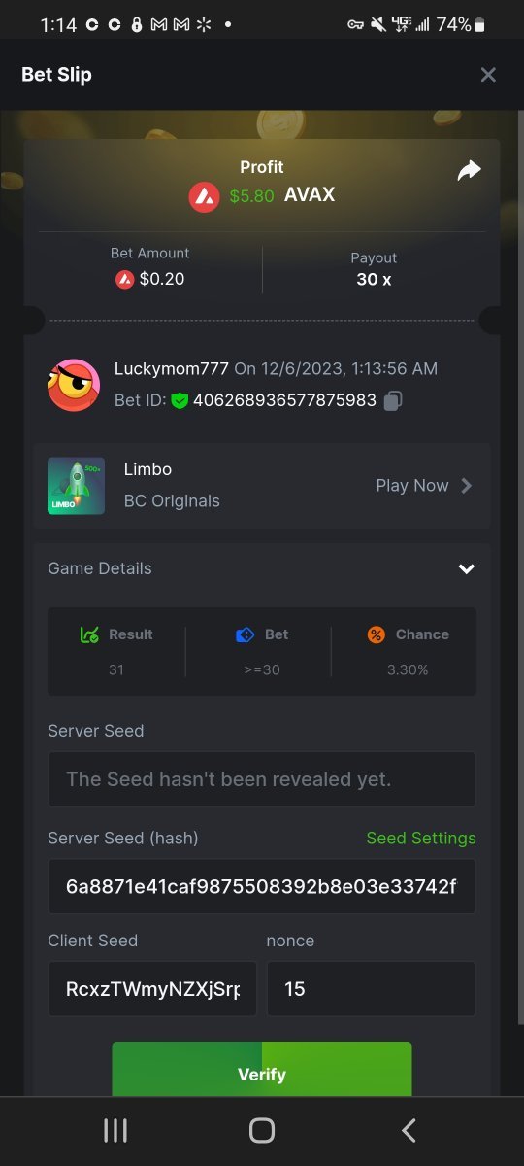
Task: Tap the Play Now chevron arrow
Action: tap(467, 486)
